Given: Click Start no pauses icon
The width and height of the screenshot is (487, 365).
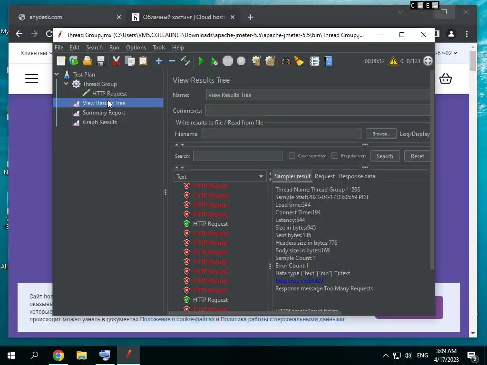Looking at the screenshot, I should click(214, 61).
